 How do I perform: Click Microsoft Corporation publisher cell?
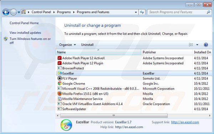(158, 89)
